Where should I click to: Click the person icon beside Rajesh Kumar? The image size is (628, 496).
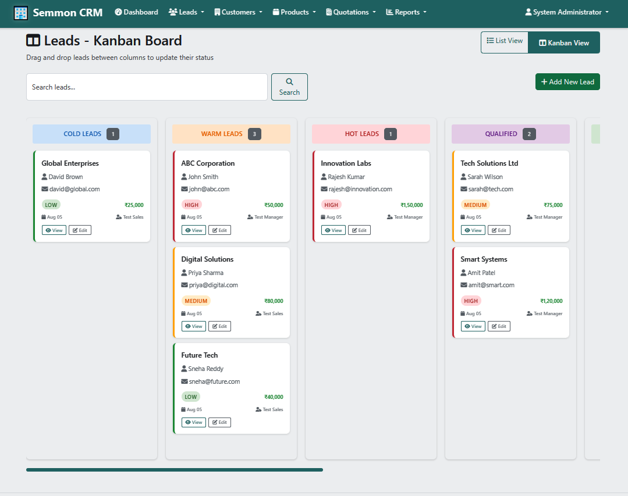point(324,177)
